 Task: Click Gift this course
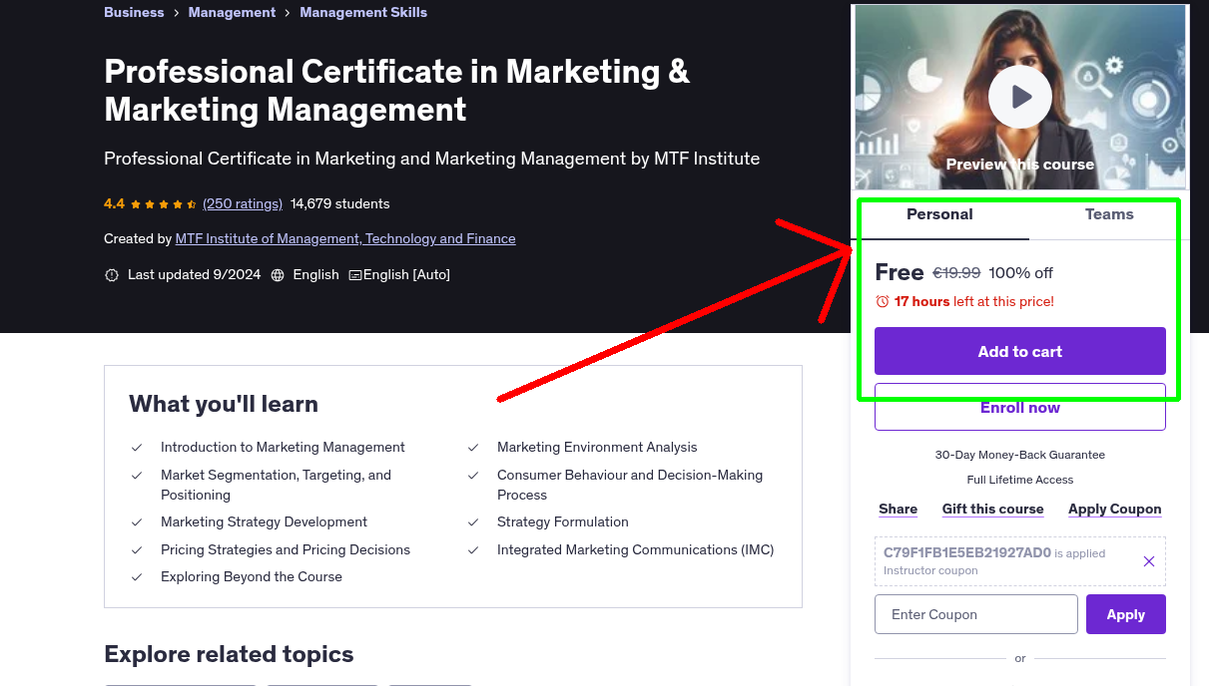click(x=992, y=510)
